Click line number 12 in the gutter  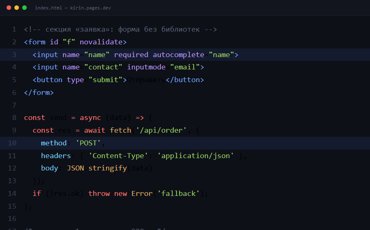[x=12, y=168]
